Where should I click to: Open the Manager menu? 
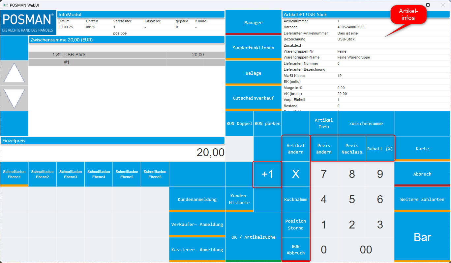[253, 22]
